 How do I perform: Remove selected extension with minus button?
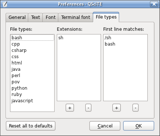click(88, 108)
